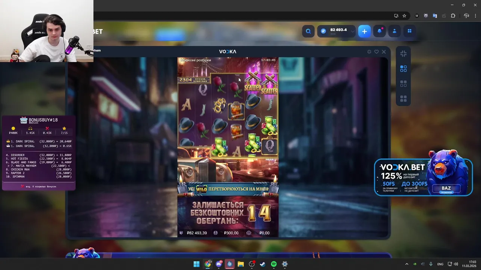Open the Chrome profile avatar

coord(466,16)
